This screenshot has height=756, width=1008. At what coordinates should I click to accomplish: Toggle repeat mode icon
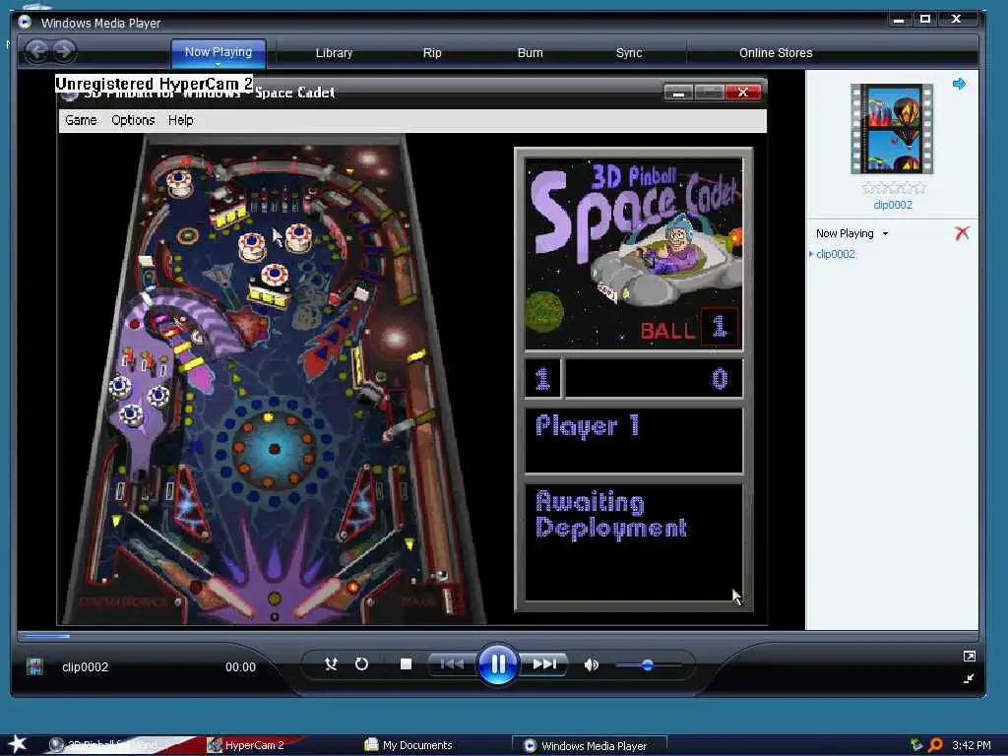point(362,664)
